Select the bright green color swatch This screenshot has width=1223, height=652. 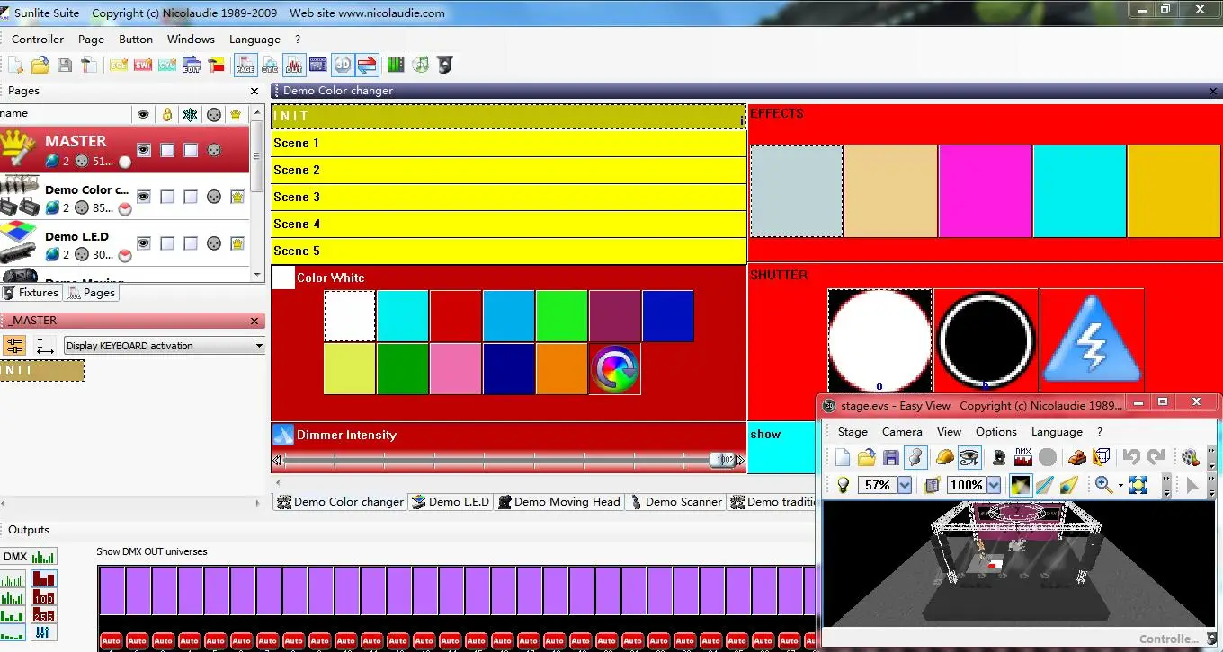562,316
